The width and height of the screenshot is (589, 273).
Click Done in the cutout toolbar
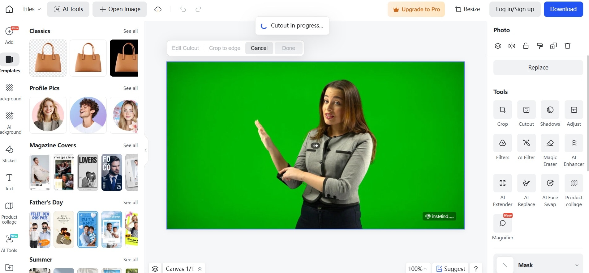tap(289, 48)
